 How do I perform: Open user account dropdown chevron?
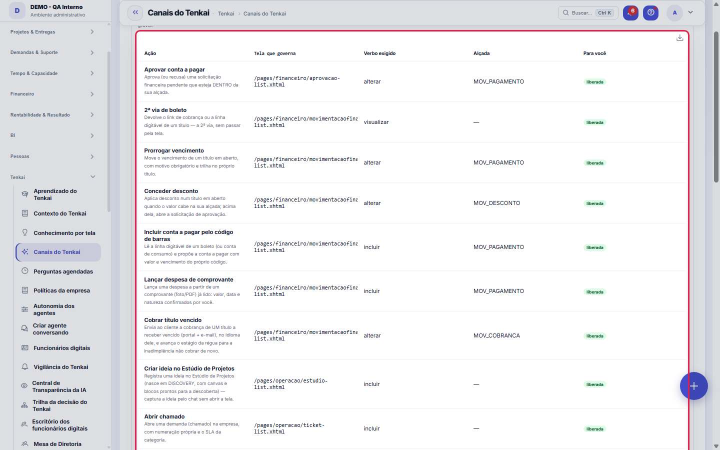(x=690, y=12)
